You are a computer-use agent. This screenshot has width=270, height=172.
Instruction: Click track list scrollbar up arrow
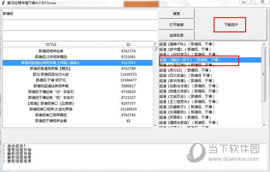click(264, 44)
